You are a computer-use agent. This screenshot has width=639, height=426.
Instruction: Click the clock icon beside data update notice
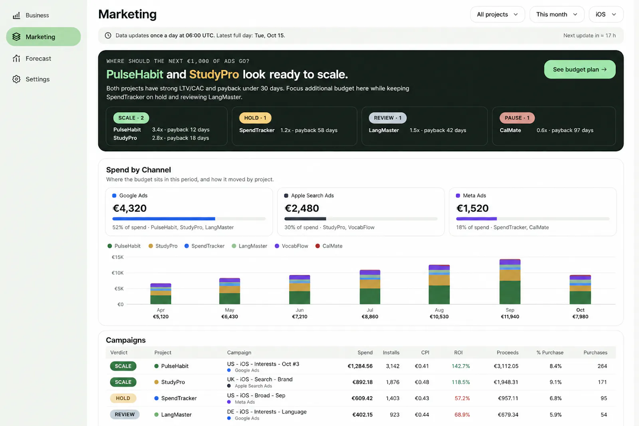108,36
